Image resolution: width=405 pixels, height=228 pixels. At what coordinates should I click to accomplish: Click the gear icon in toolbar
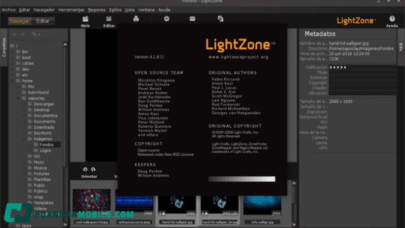pyautogui.click(x=167, y=19)
